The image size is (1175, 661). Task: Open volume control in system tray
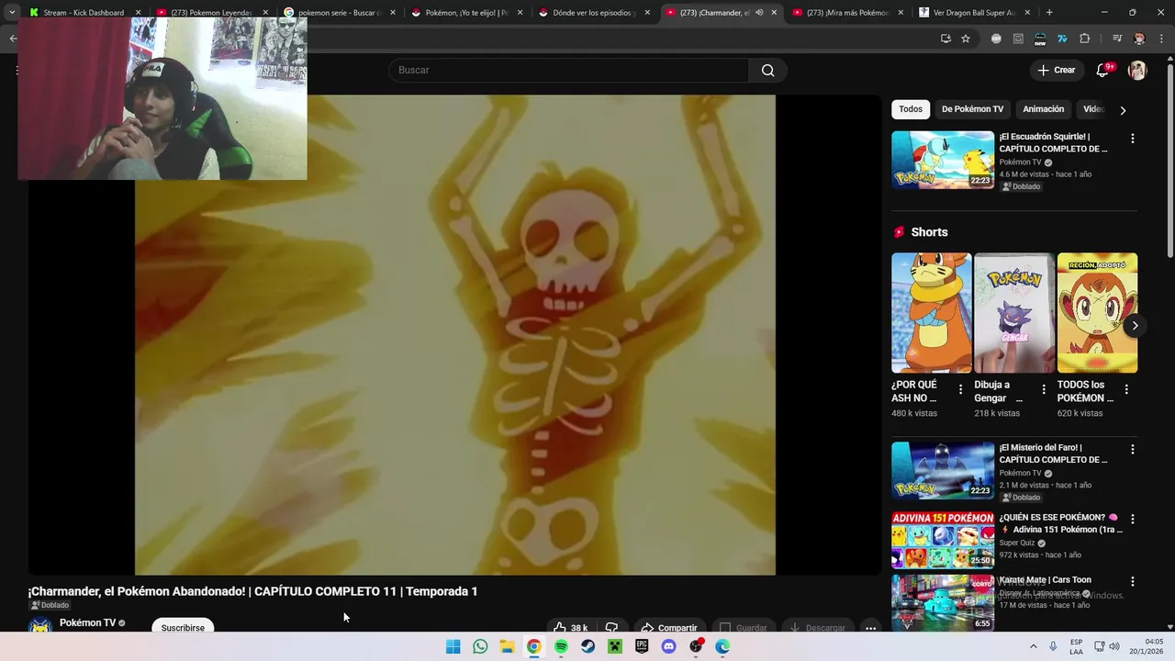click(x=1114, y=646)
